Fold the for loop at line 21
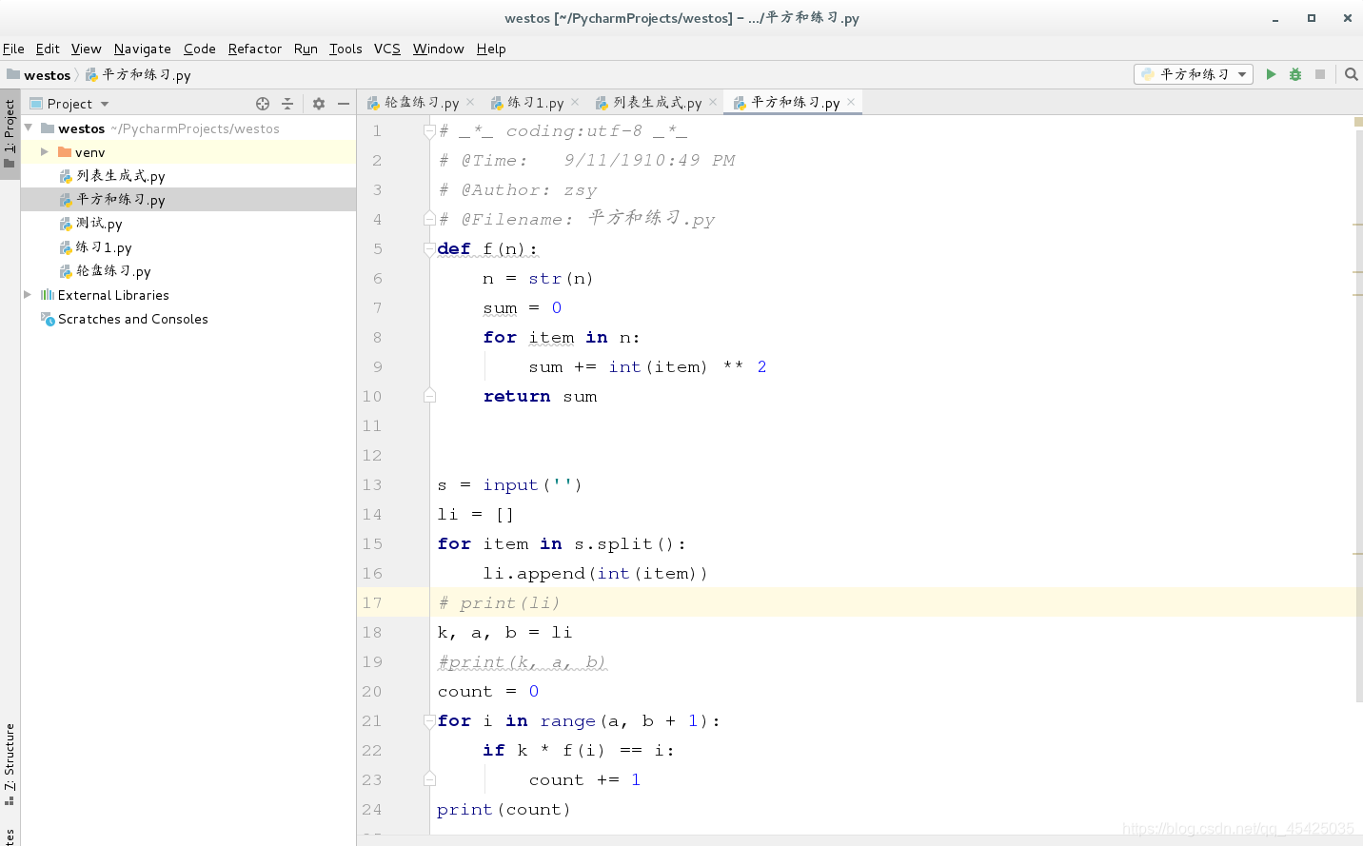This screenshot has width=1363, height=846. click(x=429, y=721)
